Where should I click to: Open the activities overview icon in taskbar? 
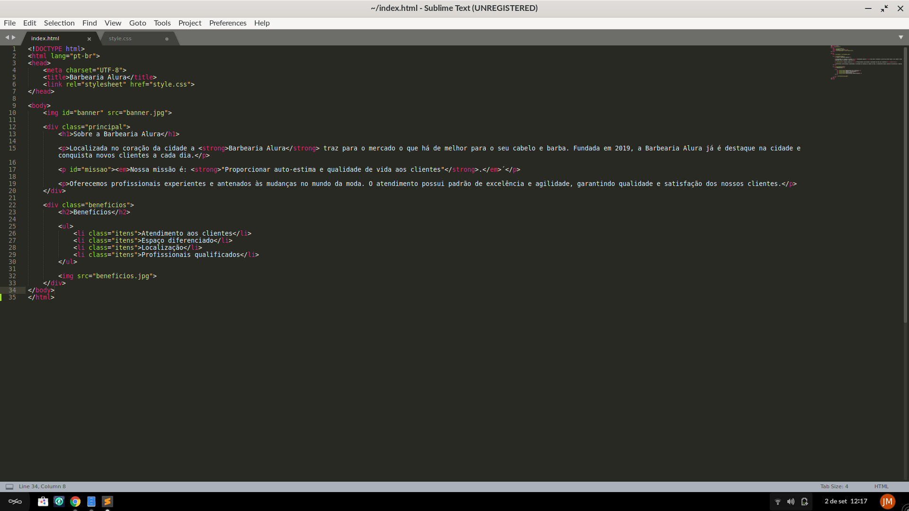point(15,502)
